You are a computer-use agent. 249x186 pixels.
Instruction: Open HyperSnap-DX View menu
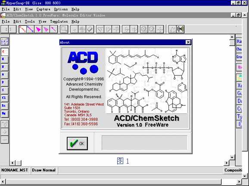point(29,9)
